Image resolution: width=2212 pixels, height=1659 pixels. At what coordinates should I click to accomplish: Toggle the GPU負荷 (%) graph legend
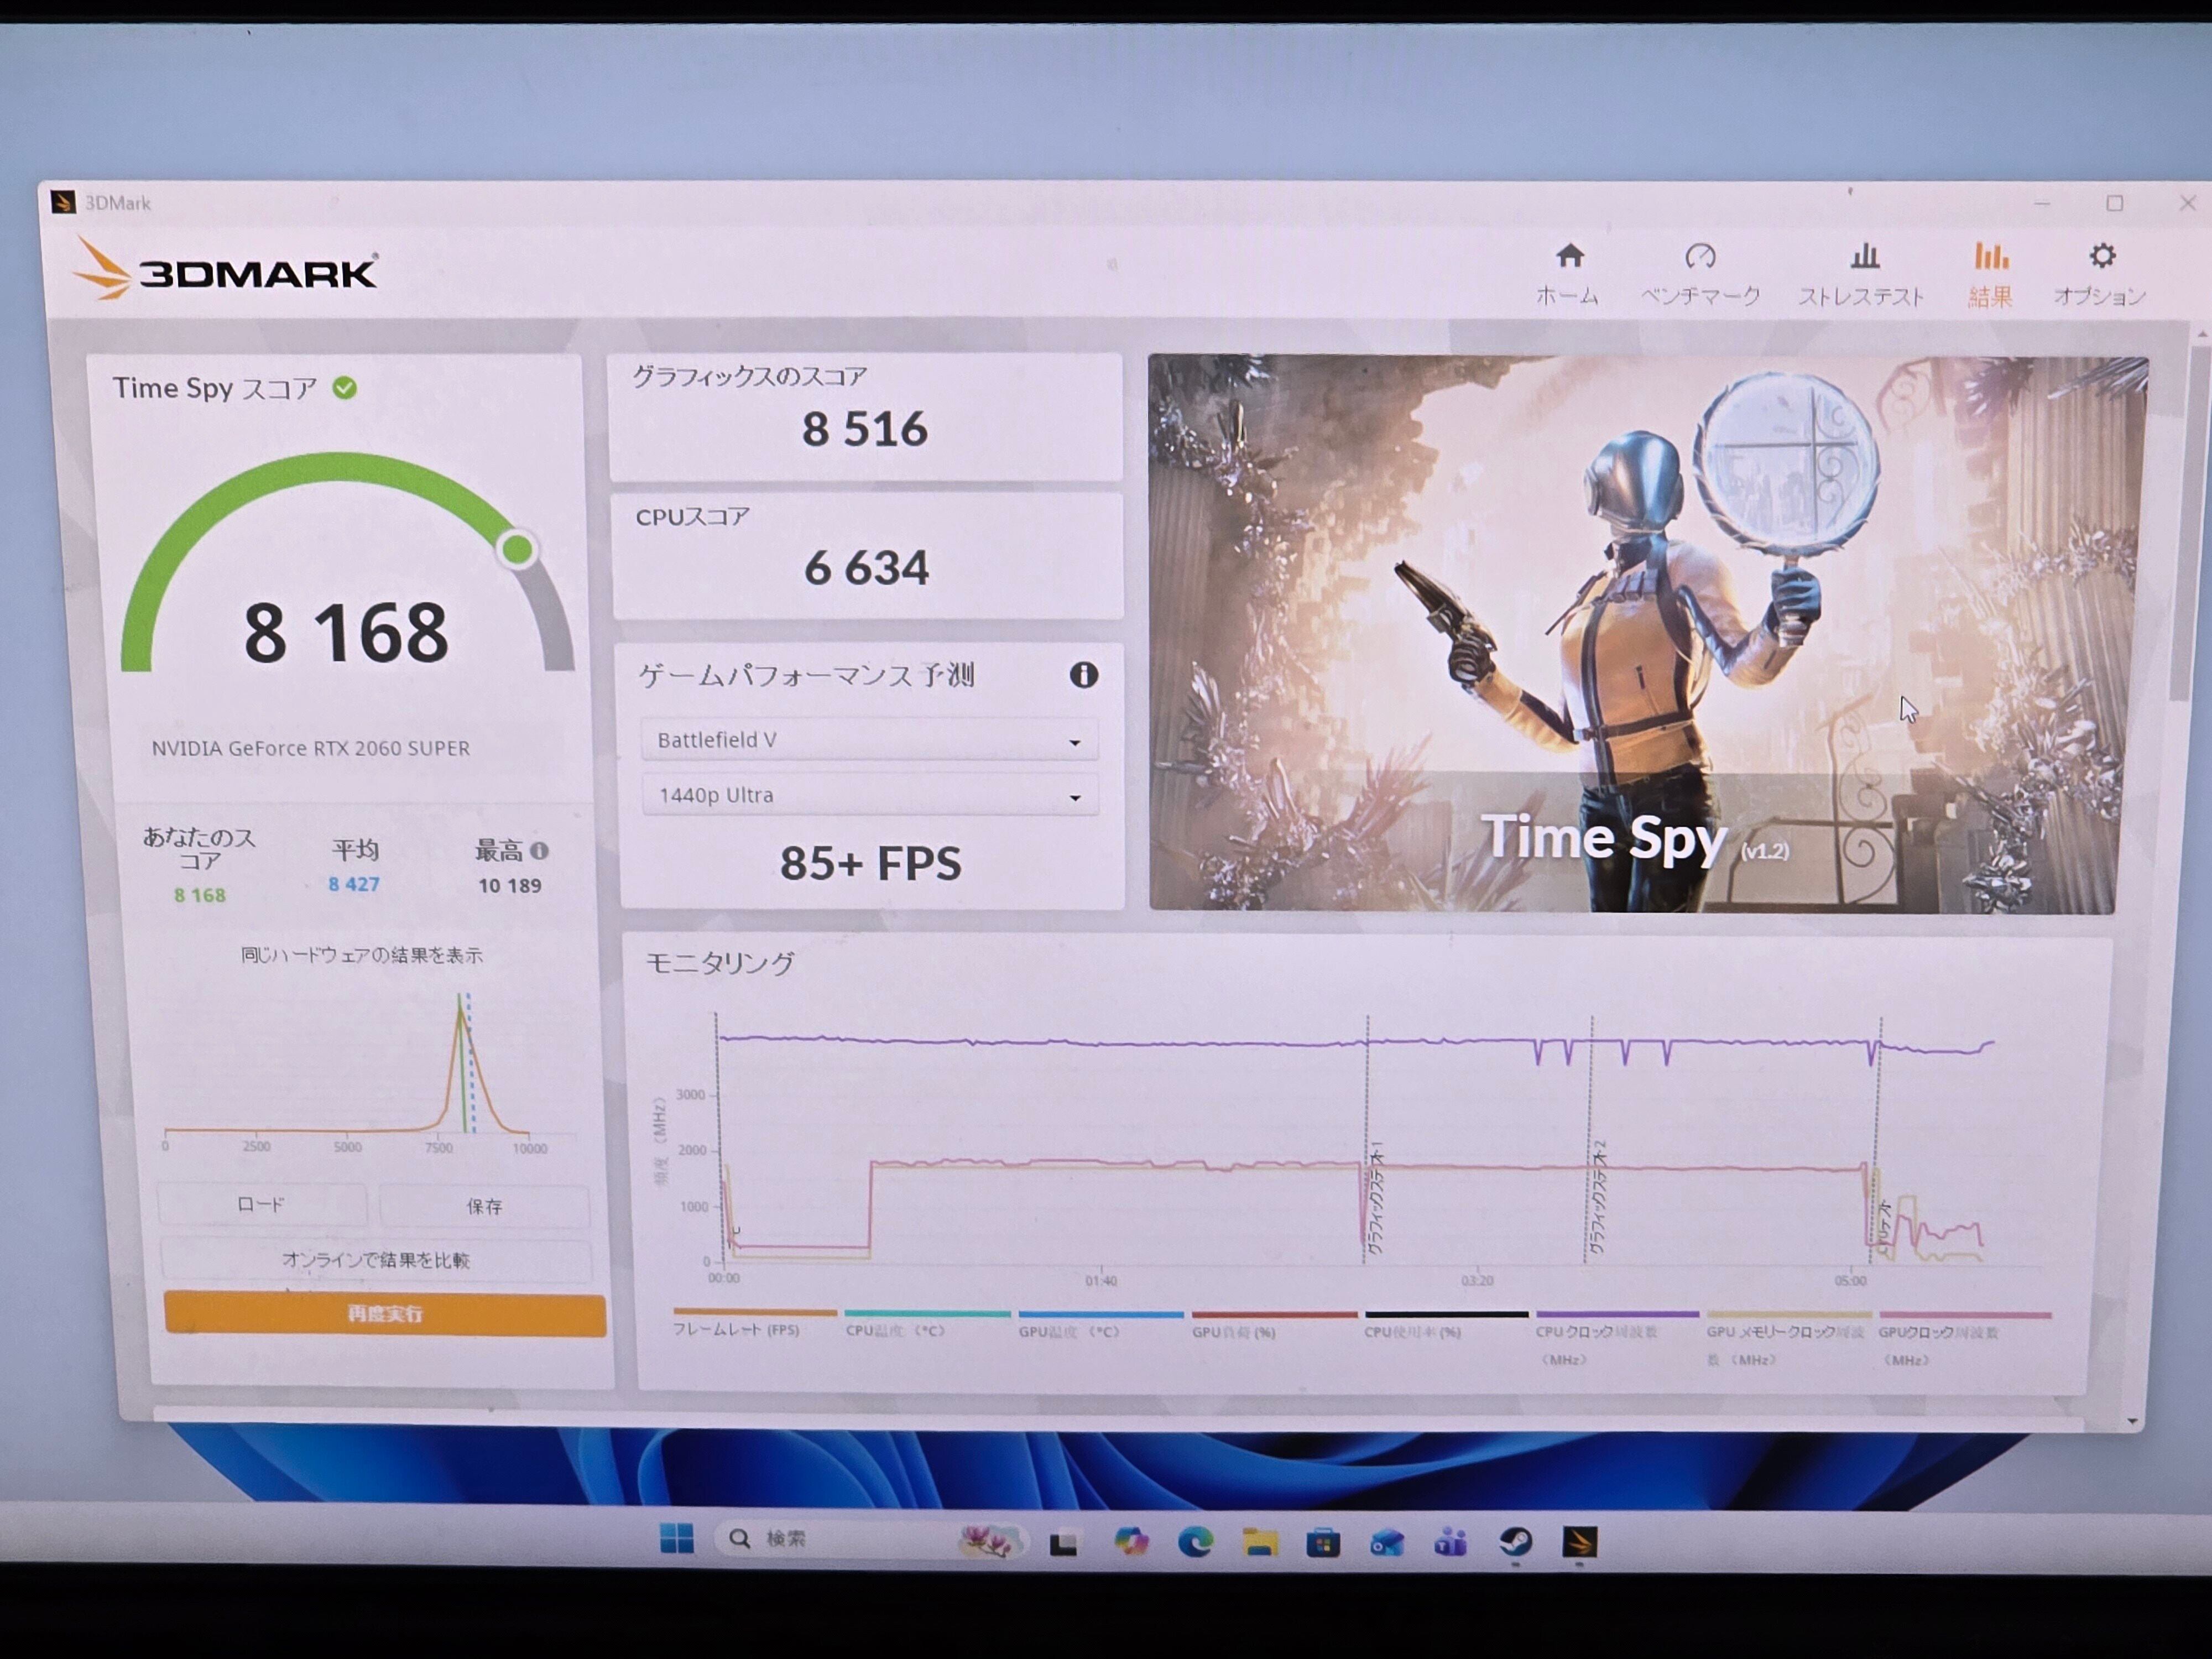tap(1233, 1332)
